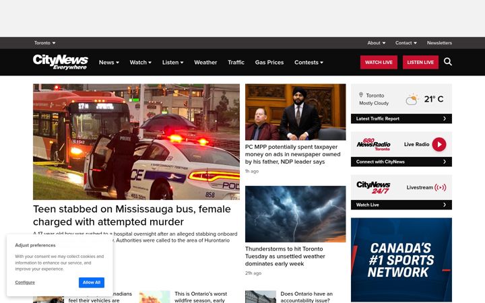Click Canada's #1 Sports Network ad
Image resolution: width=485 pixels, height=303 pixels.
pyautogui.click(x=401, y=260)
